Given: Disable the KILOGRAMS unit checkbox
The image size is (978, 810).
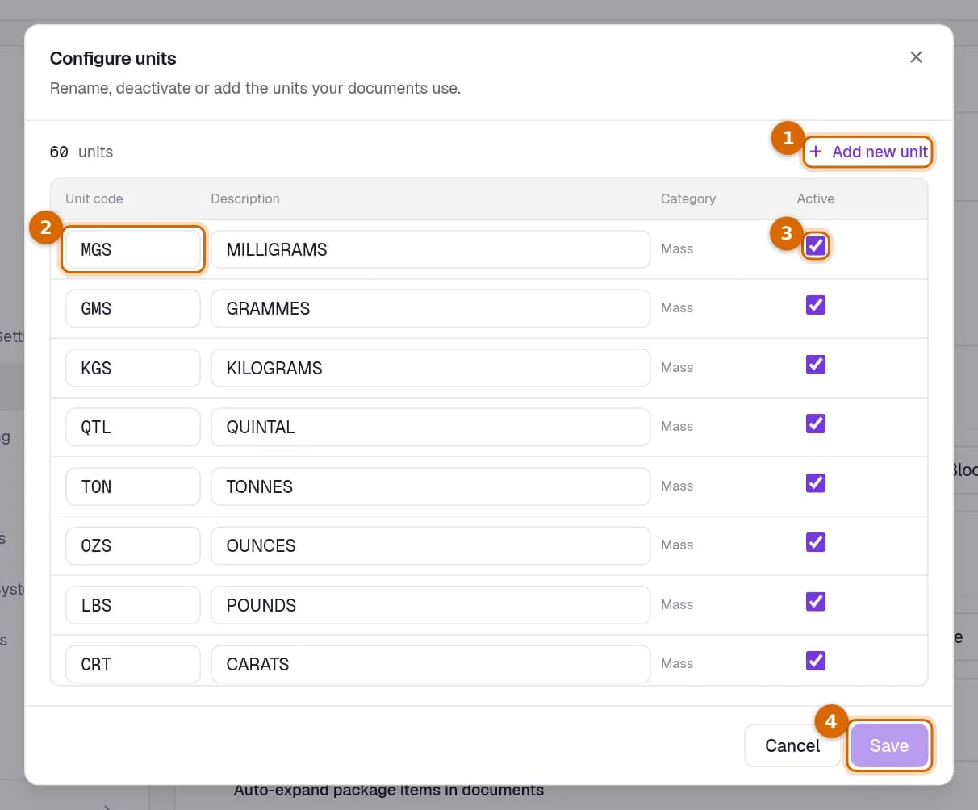Looking at the screenshot, I should coord(816,364).
